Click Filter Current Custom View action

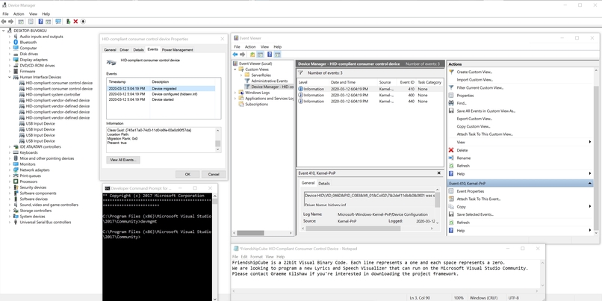click(480, 87)
